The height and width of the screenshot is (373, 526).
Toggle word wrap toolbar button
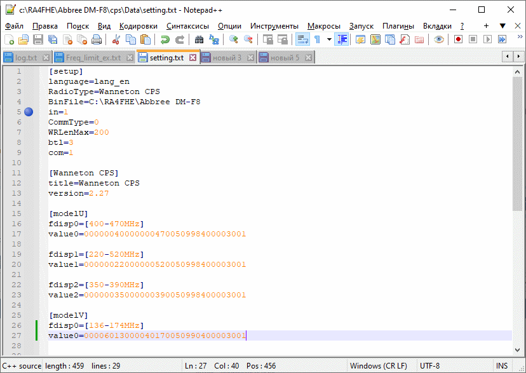[x=302, y=39]
